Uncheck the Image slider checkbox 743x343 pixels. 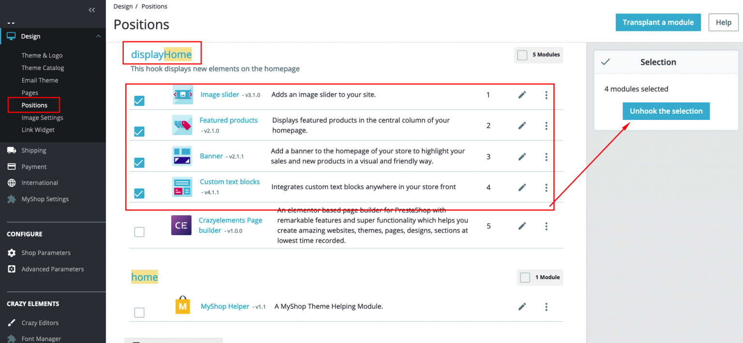tap(139, 101)
